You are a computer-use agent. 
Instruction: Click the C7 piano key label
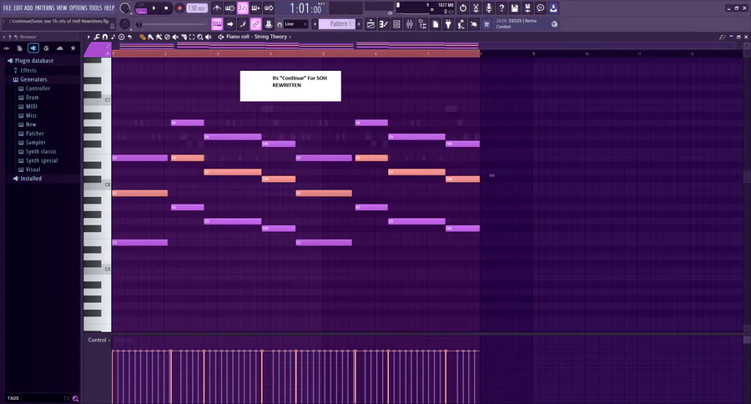pyautogui.click(x=108, y=100)
